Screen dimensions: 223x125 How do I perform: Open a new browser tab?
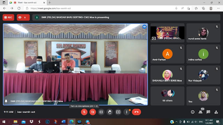pos(49,2)
